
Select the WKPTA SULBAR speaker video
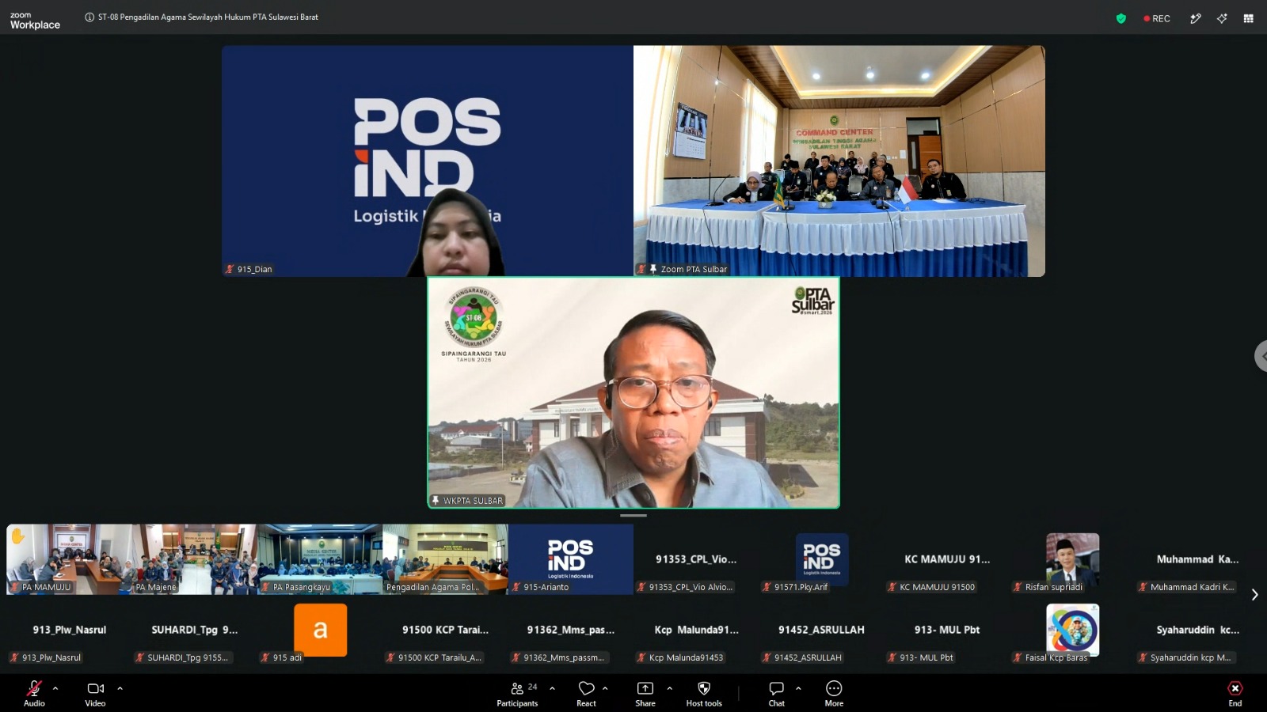633,392
